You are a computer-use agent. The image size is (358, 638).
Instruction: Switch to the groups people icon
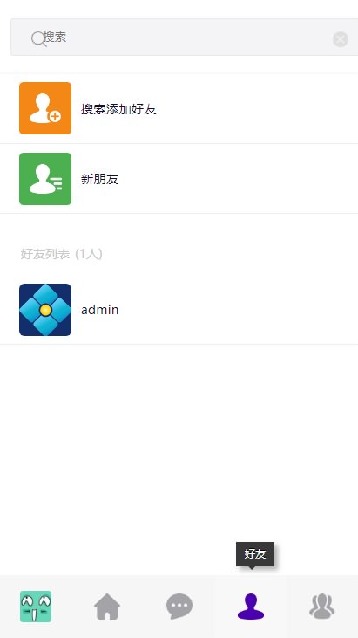(x=322, y=607)
